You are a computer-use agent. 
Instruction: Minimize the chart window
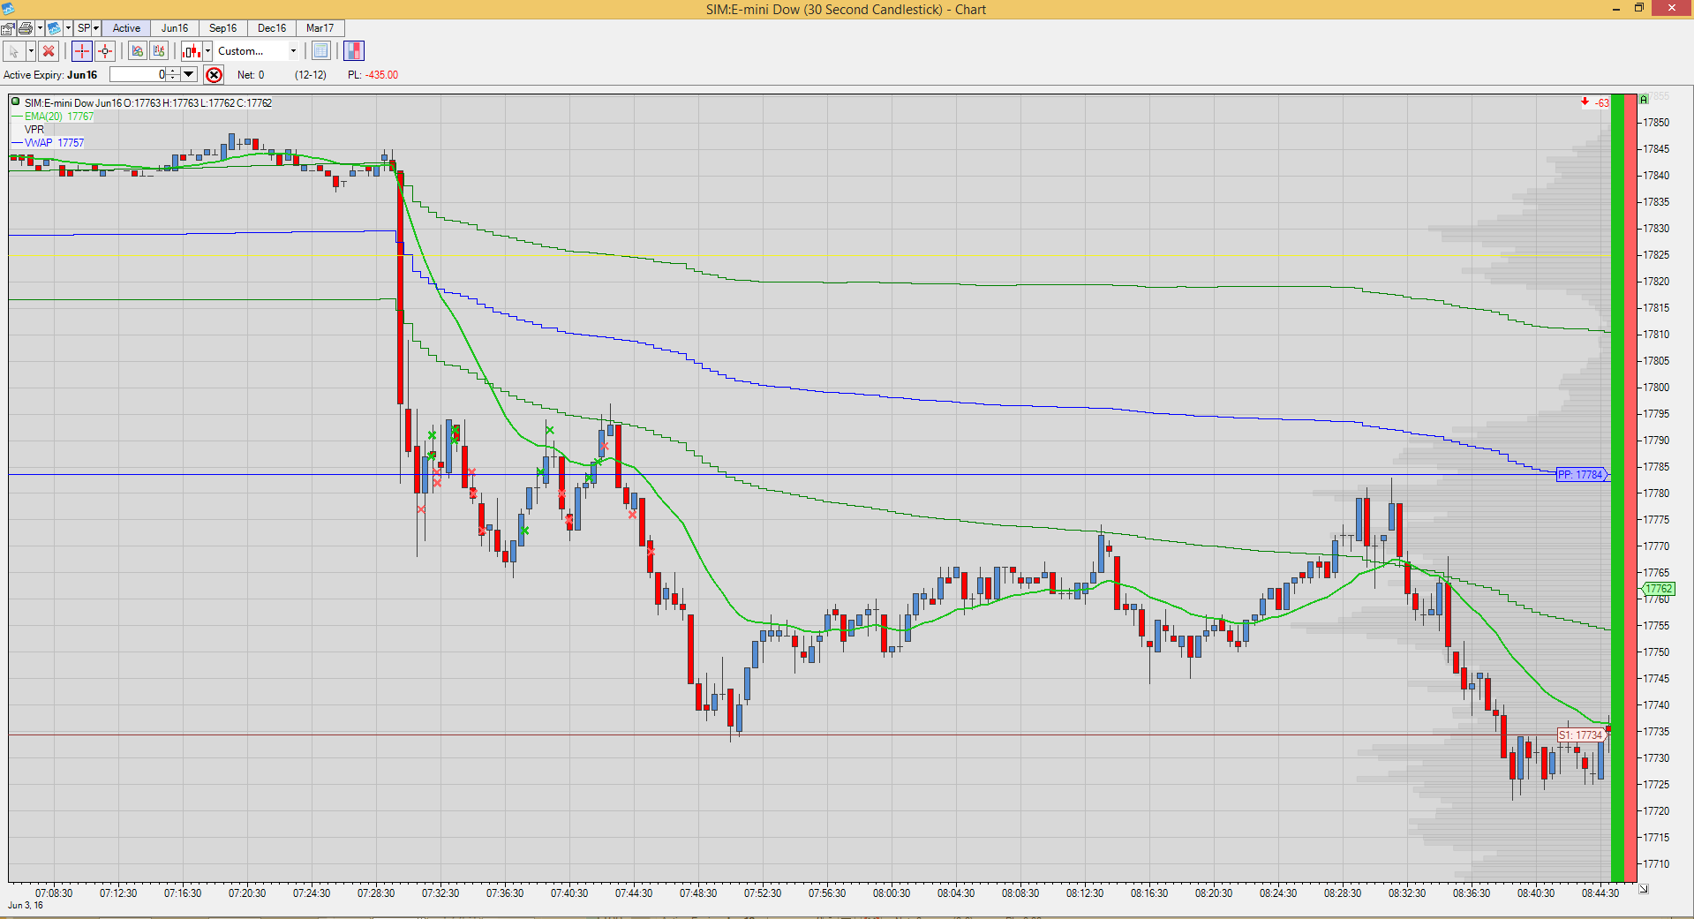pyautogui.click(x=1616, y=9)
